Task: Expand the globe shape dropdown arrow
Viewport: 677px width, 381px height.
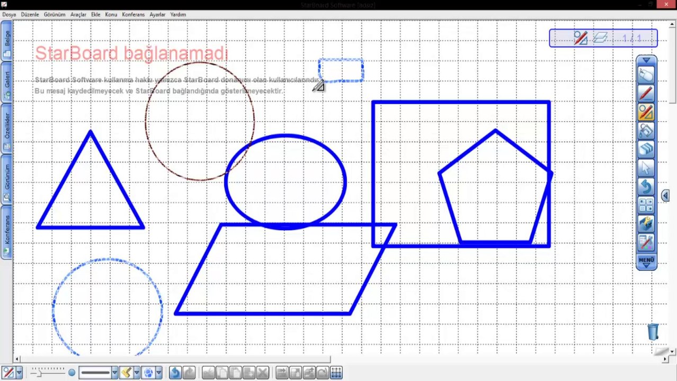Action: pyautogui.click(x=158, y=373)
